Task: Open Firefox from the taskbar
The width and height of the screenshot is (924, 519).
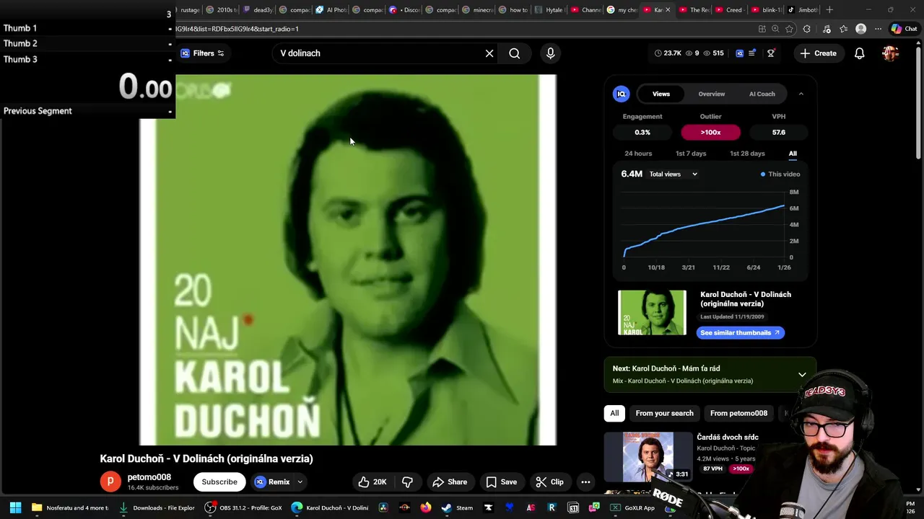Action: coord(426,507)
